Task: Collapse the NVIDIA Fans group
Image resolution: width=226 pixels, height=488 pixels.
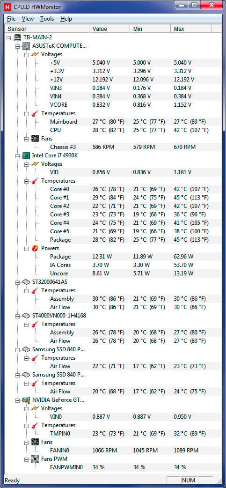Action: click(27, 442)
